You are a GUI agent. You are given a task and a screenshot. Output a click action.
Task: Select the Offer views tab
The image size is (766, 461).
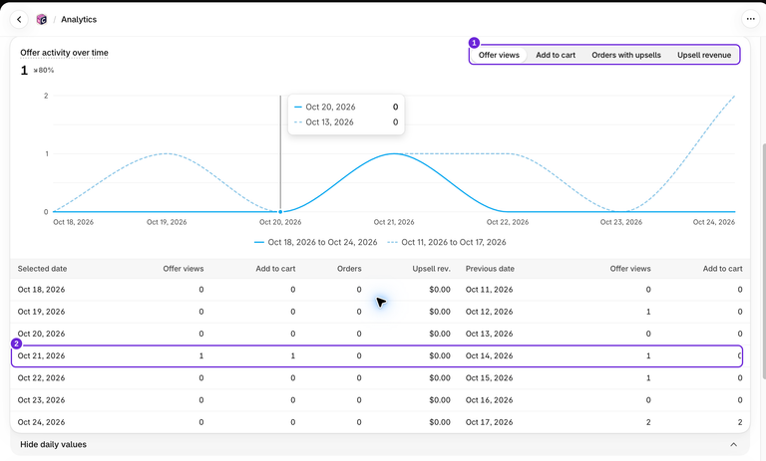pos(499,55)
